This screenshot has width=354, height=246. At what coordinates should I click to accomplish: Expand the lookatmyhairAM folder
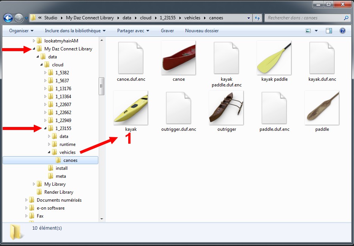click(x=34, y=41)
